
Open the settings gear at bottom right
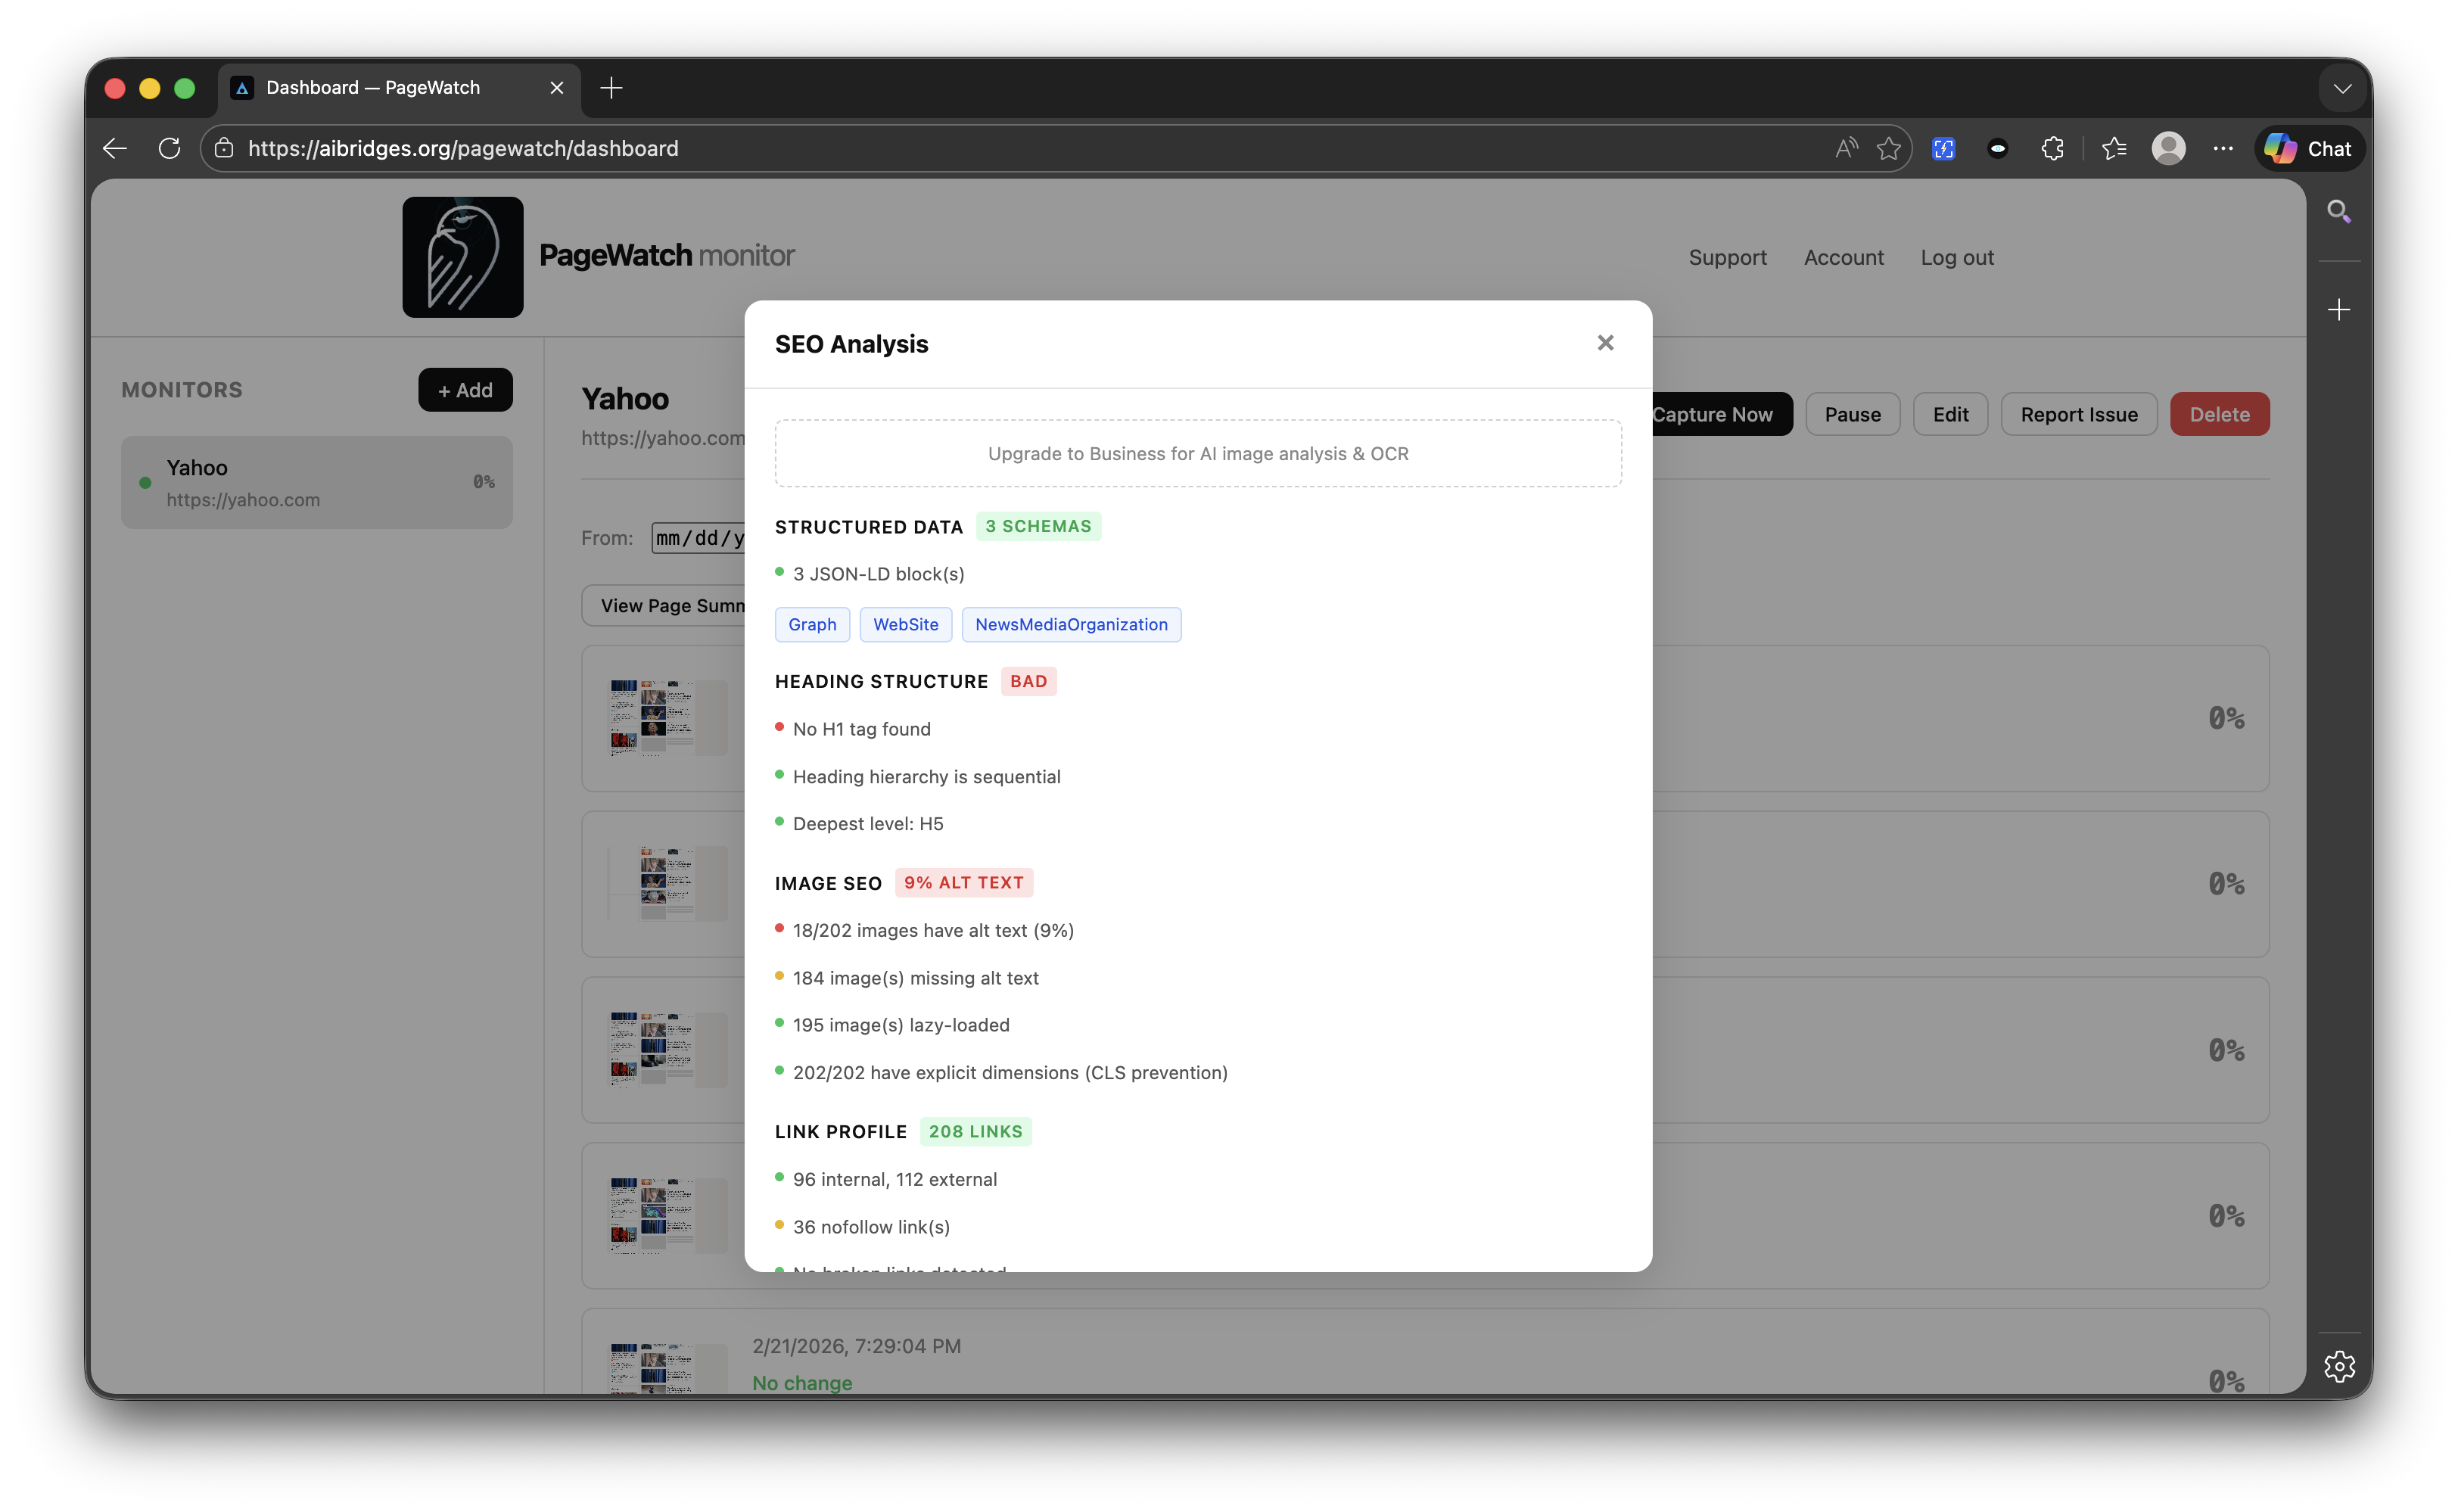tap(2339, 1366)
